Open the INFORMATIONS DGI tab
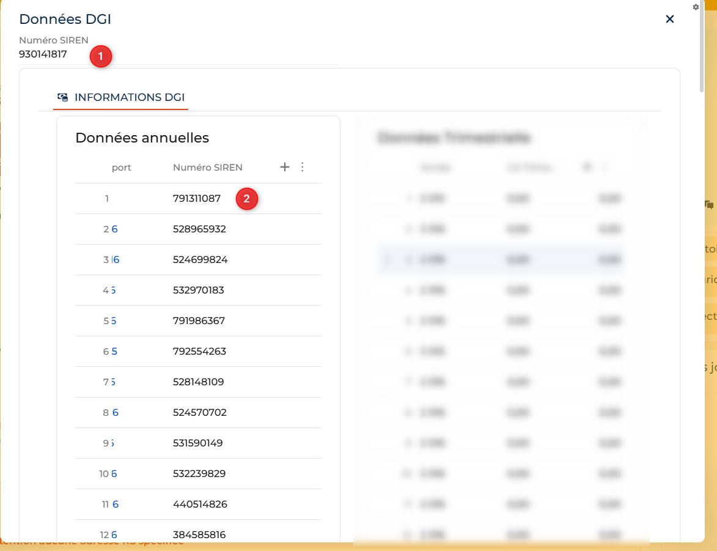Screen dimensions: 717x551 pyautogui.click(x=120, y=97)
